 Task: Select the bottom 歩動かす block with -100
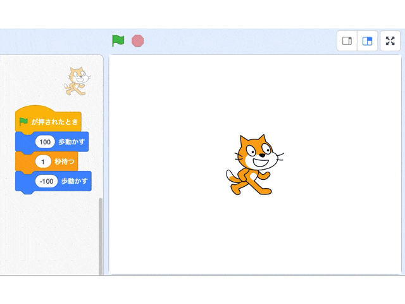tap(53, 182)
